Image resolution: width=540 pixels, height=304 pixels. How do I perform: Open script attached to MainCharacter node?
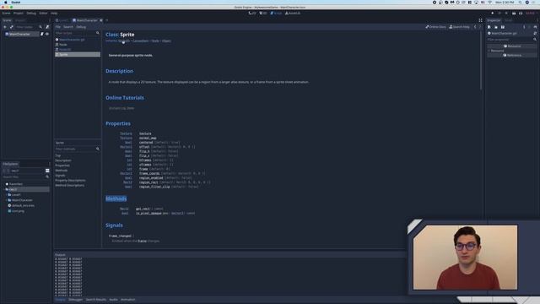[42, 34]
